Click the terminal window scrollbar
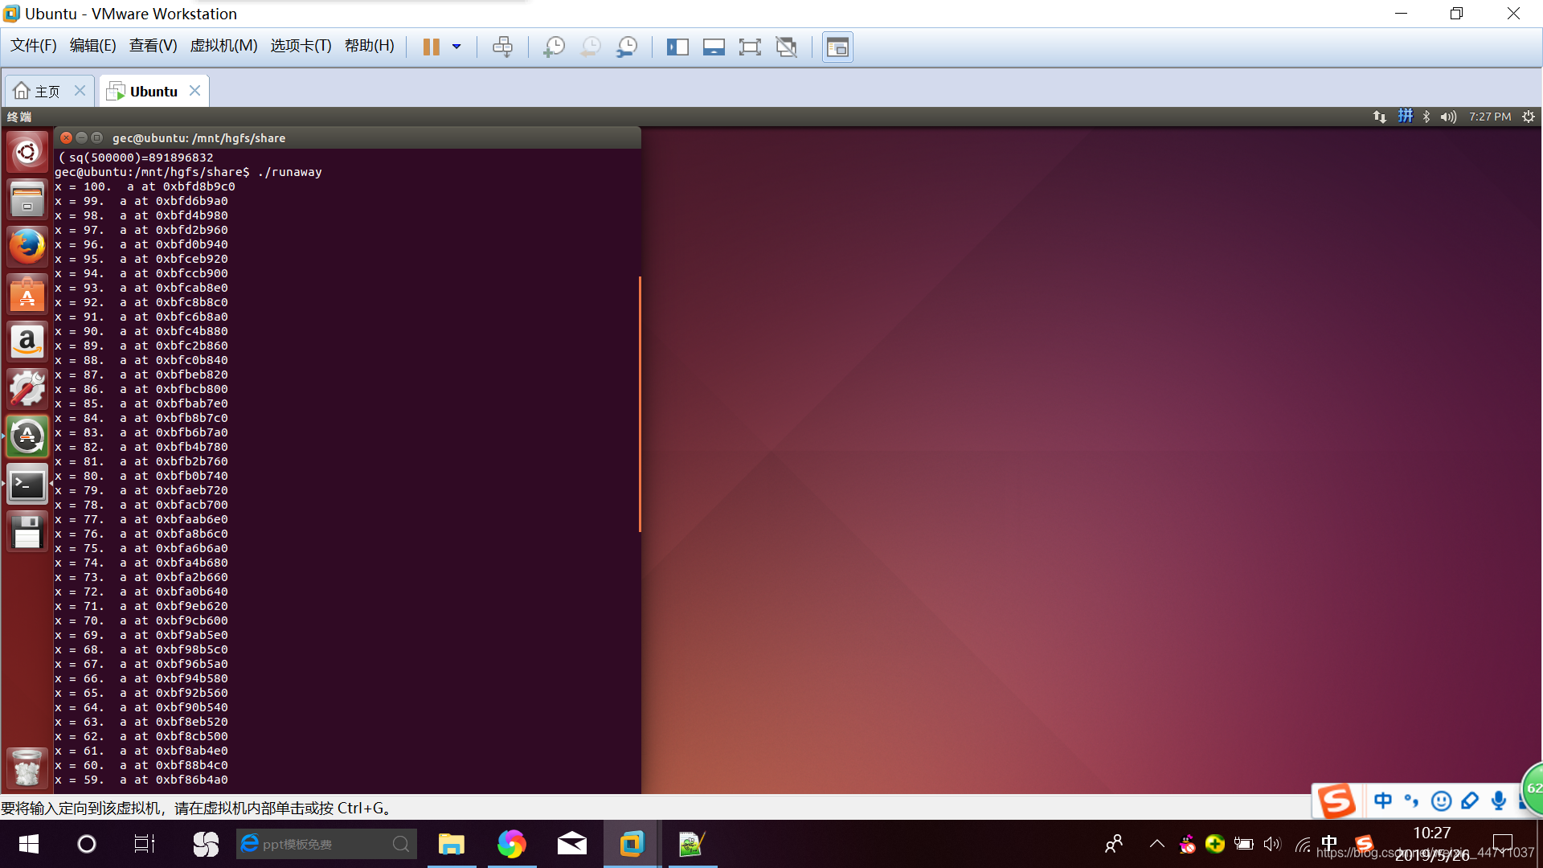The height and width of the screenshot is (868, 1543). (x=640, y=403)
